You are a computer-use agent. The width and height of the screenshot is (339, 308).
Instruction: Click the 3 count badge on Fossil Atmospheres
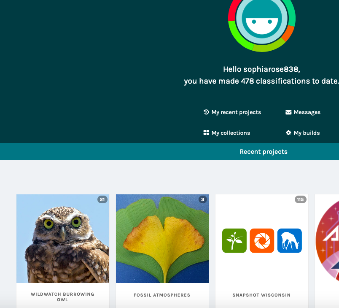pyautogui.click(x=202, y=199)
